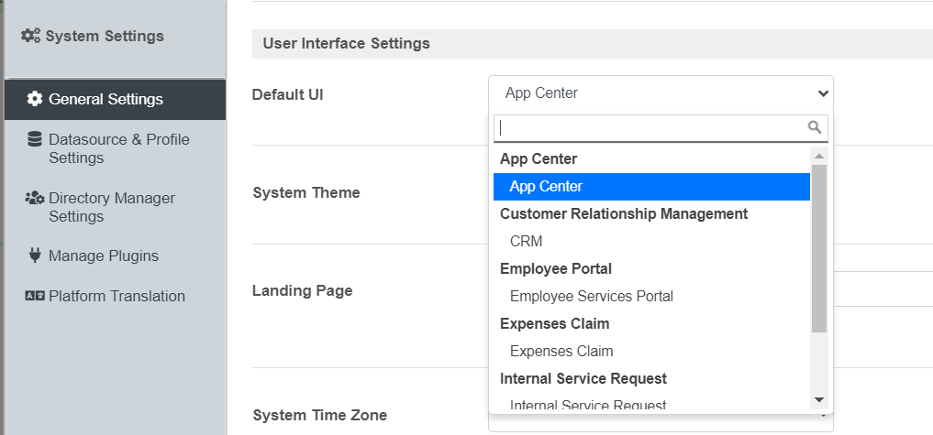Open Platform Translation page
This screenshot has height=435, width=933.
click(x=117, y=296)
